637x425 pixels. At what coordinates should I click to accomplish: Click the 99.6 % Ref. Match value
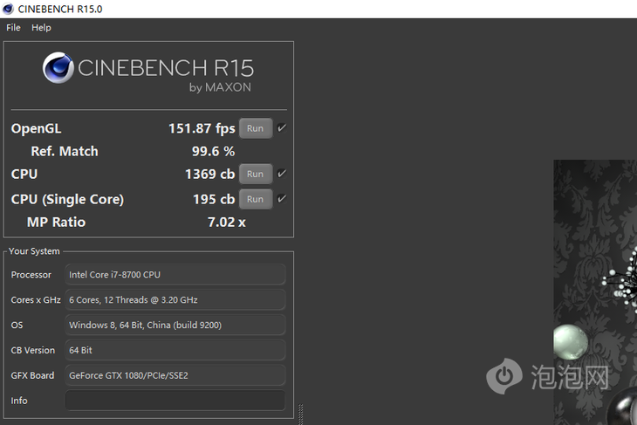pos(213,151)
